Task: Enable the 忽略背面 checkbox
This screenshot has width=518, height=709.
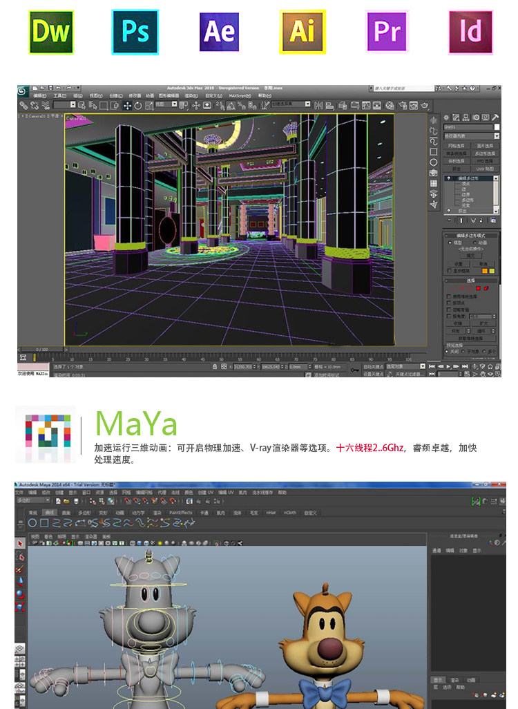Action: (x=450, y=310)
